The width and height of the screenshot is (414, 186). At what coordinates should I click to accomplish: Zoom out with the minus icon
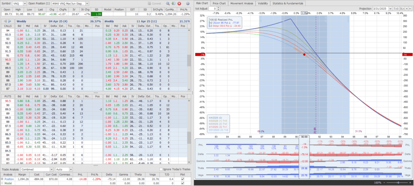coord(384,182)
